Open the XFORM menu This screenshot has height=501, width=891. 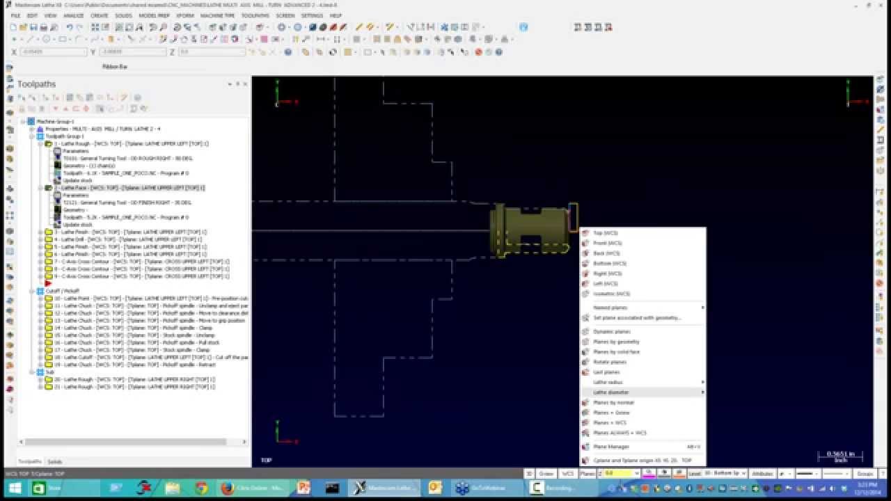(185, 15)
